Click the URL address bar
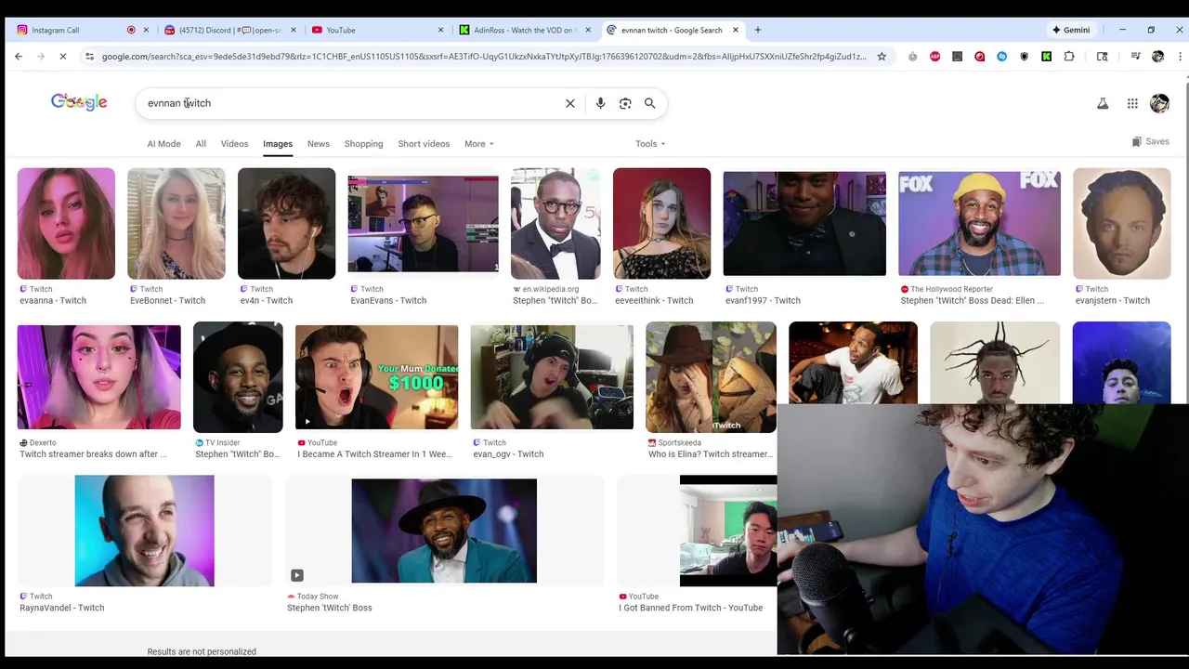Screen dimensions: 1189x669 [x=483, y=57]
